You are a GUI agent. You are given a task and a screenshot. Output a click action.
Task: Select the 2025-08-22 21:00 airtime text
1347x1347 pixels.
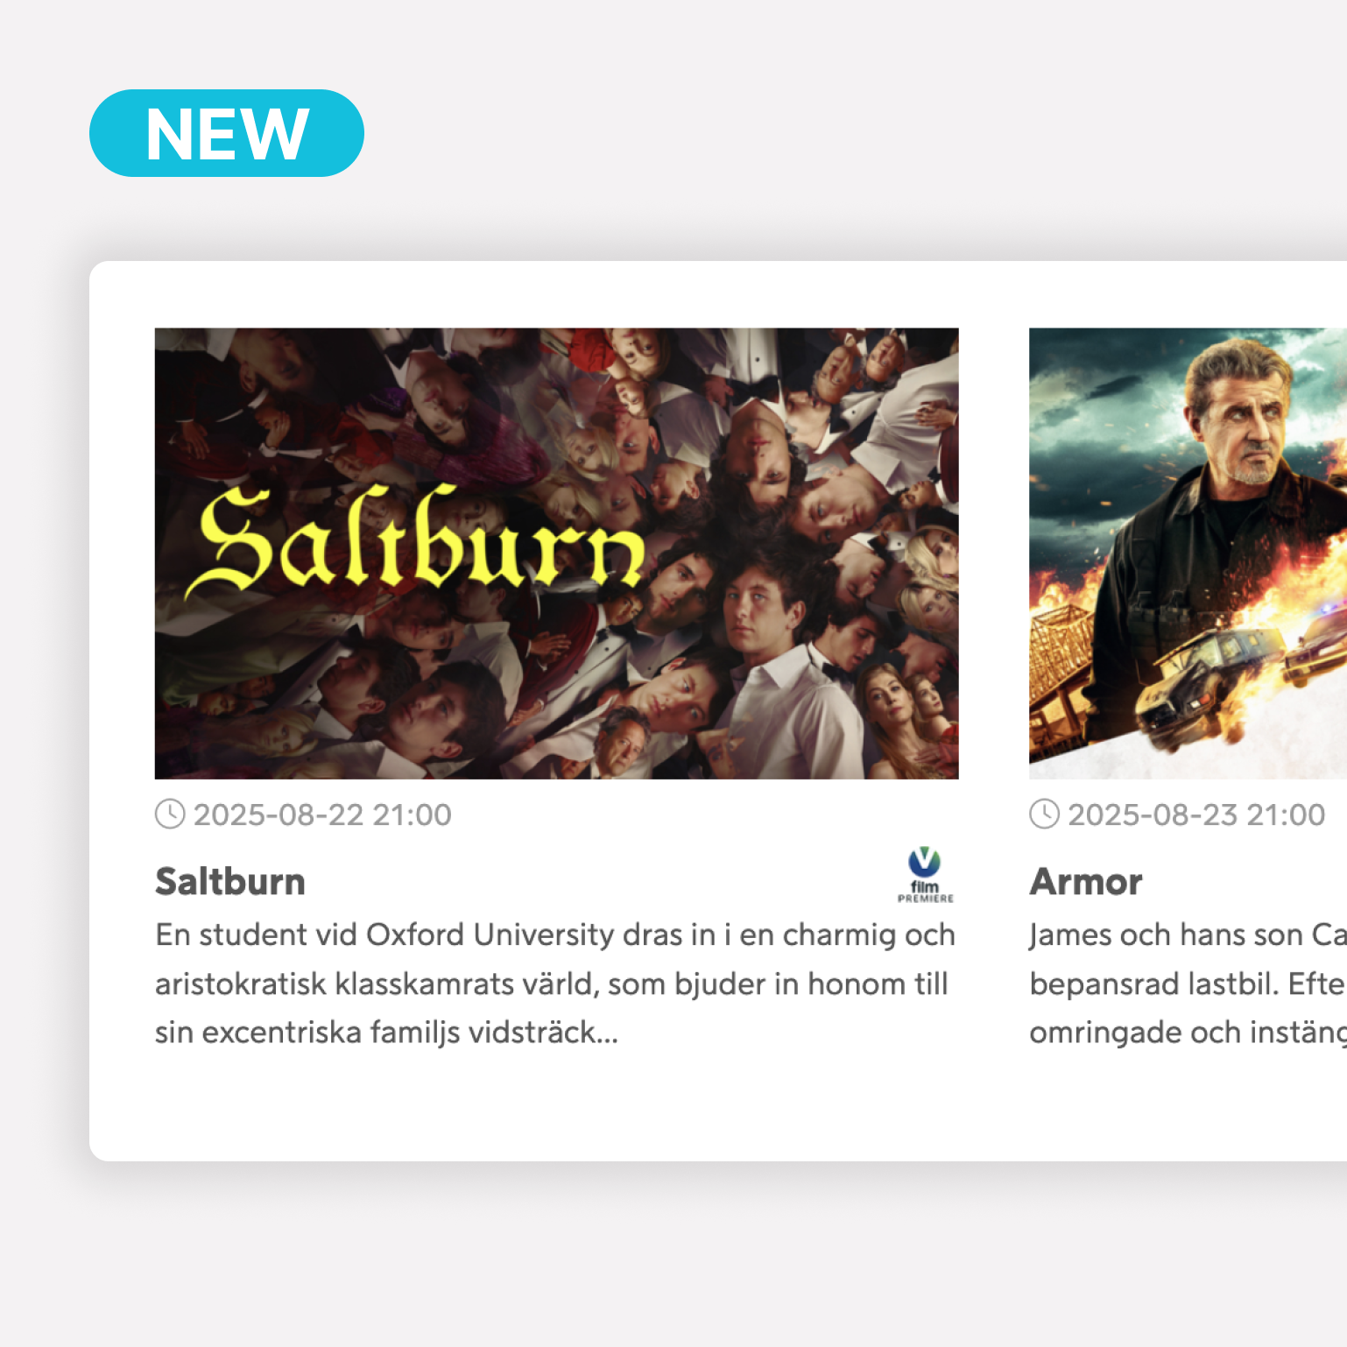click(322, 815)
